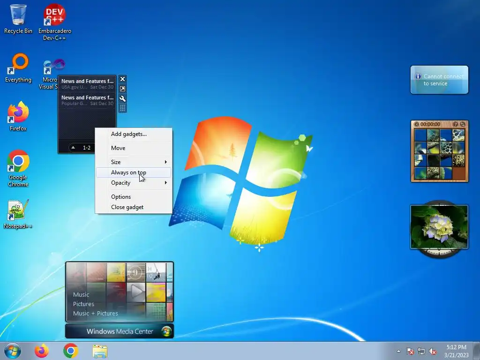Toggle Always on top option
480x360 pixels.
click(x=134, y=172)
